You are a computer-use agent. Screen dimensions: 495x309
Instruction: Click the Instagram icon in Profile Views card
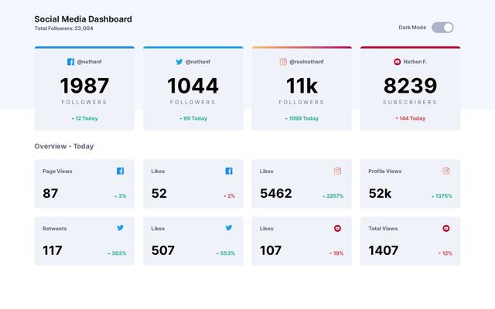[x=446, y=171]
